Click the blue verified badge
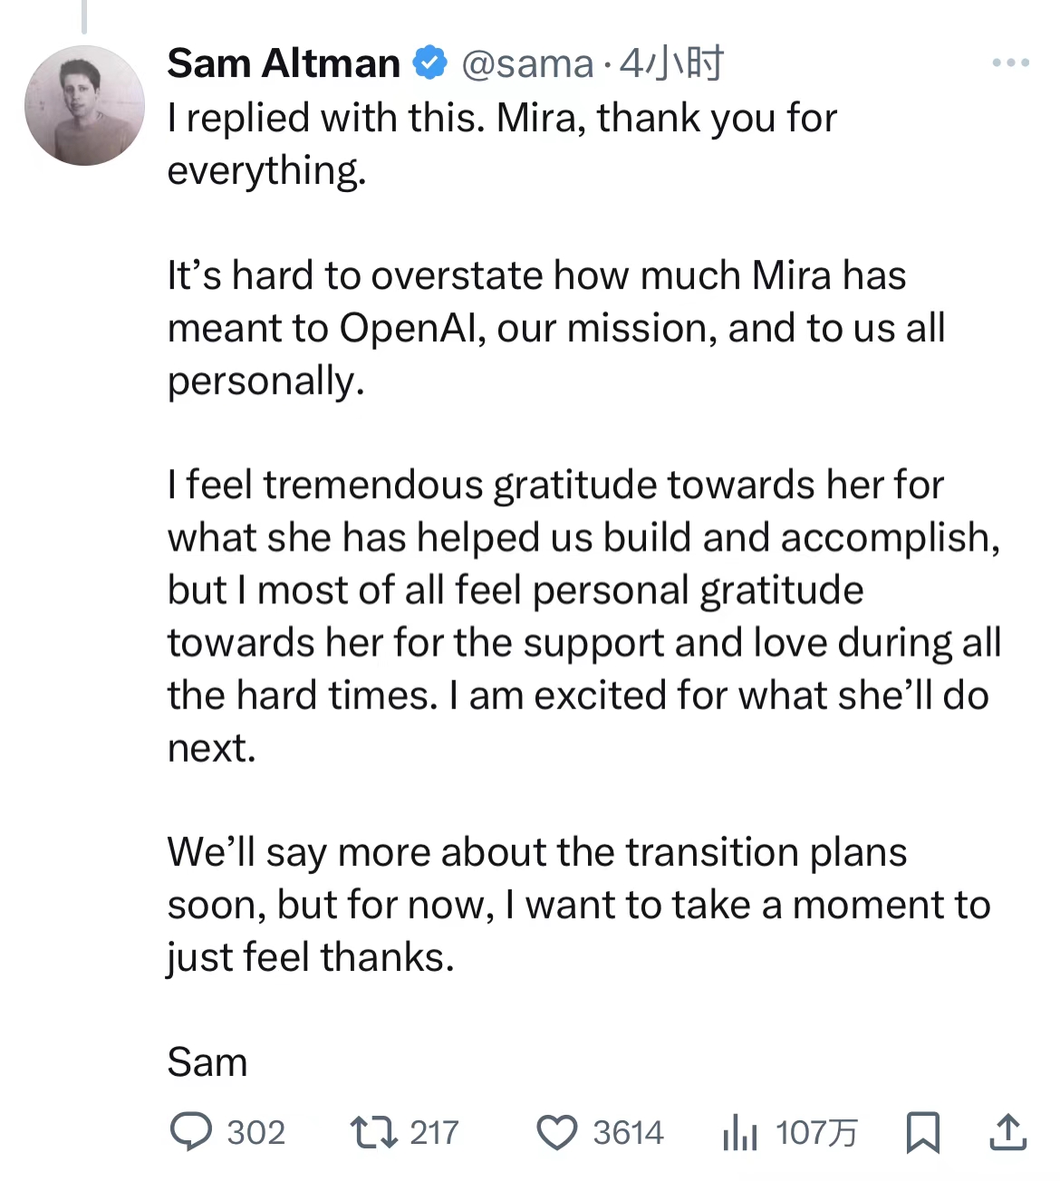Image resolution: width=1060 pixels, height=1181 pixels. (430, 63)
